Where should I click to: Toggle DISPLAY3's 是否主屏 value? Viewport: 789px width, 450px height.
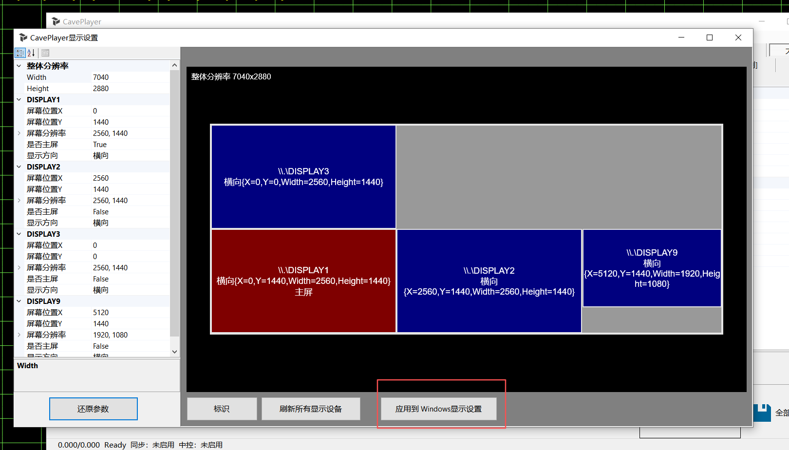100,279
